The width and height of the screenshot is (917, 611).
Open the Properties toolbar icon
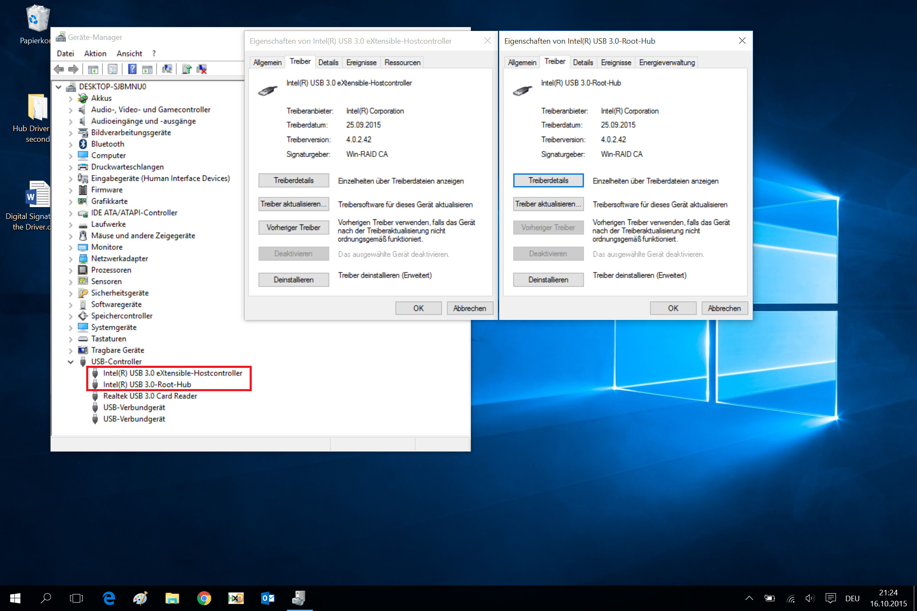113,69
